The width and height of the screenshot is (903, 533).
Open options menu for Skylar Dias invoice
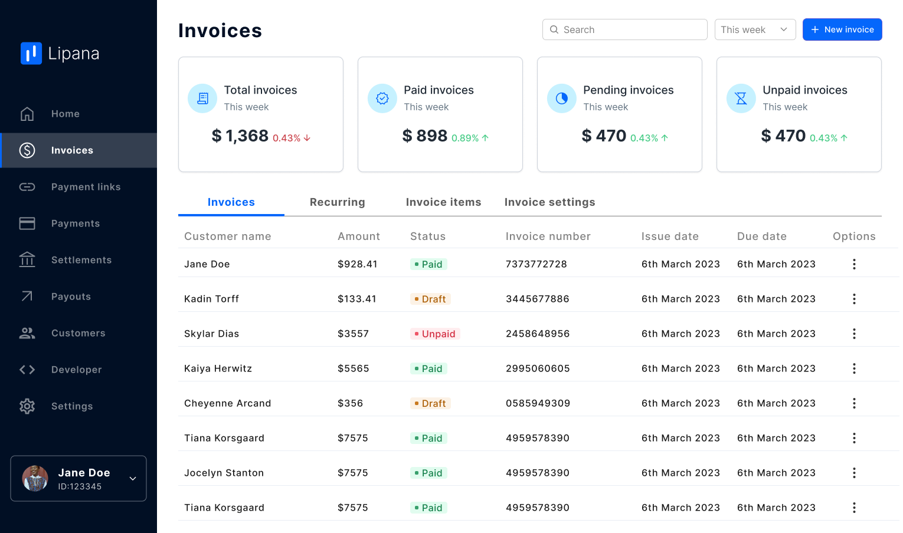pos(853,334)
